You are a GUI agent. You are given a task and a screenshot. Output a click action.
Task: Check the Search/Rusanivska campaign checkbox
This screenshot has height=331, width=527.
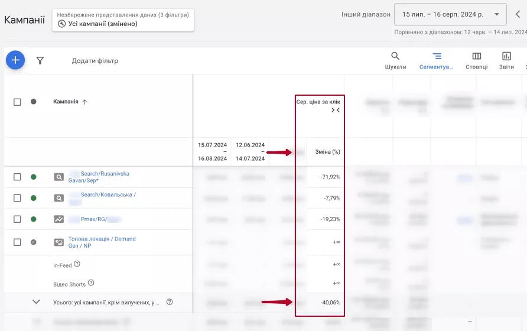point(17,177)
